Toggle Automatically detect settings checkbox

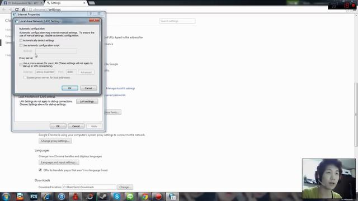point(21,40)
